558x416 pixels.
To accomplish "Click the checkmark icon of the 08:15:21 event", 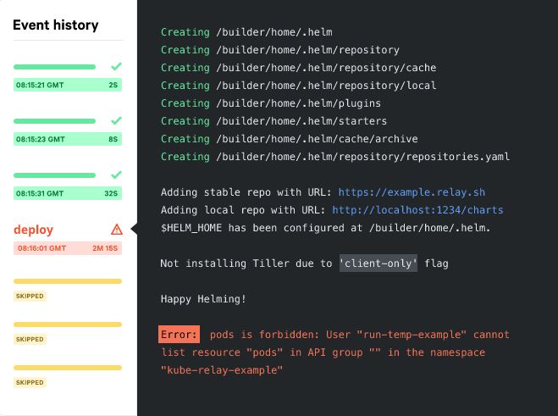I will tap(116, 66).
